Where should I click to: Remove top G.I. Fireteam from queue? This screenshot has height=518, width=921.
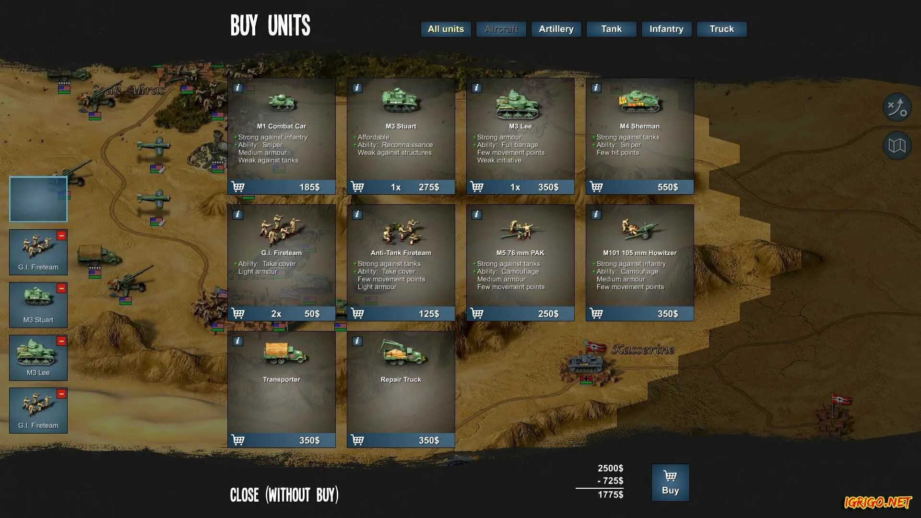61,235
